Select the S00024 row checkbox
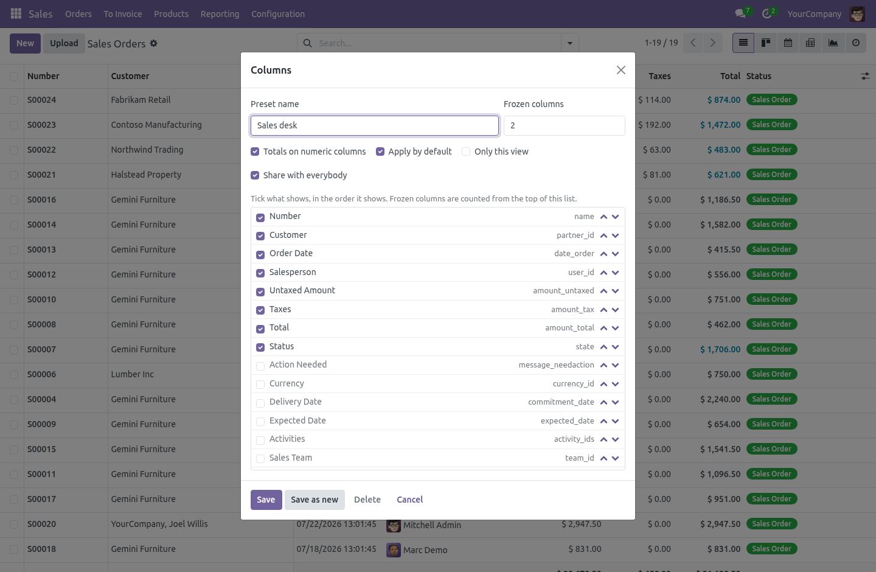Image resolution: width=876 pixels, height=572 pixels. [14, 100]
